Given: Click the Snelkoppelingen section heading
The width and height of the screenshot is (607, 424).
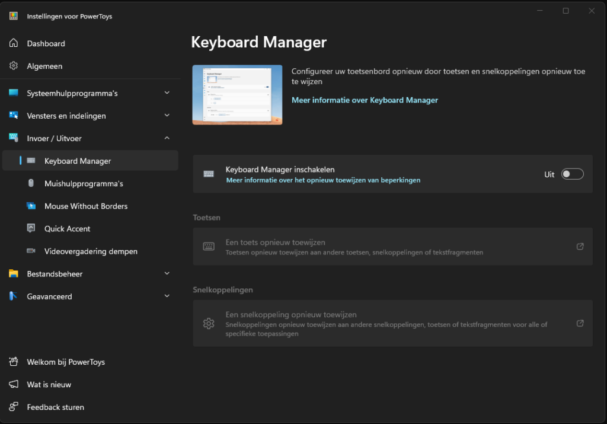Looking at the screenshot, I should [x=223, y=289].
